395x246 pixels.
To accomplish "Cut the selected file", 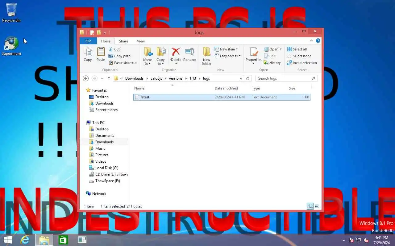I will (114, 49).
